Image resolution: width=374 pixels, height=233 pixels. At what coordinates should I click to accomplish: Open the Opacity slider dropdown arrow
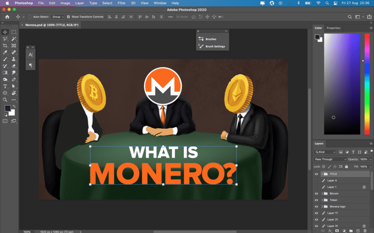[x=371, y=159]
